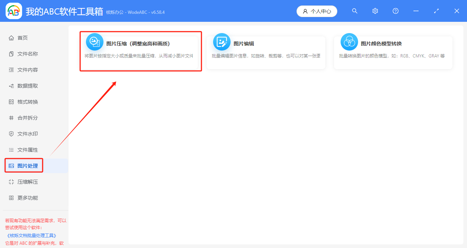Open the 图片压缩 image compression tool

click(140, 51)
